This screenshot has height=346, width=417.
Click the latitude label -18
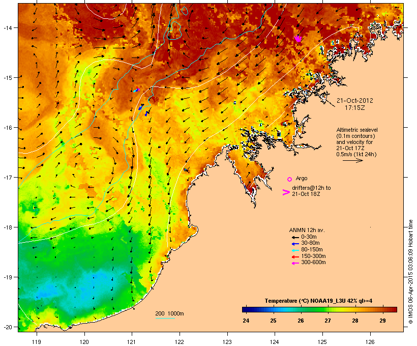tap(8, 227)
